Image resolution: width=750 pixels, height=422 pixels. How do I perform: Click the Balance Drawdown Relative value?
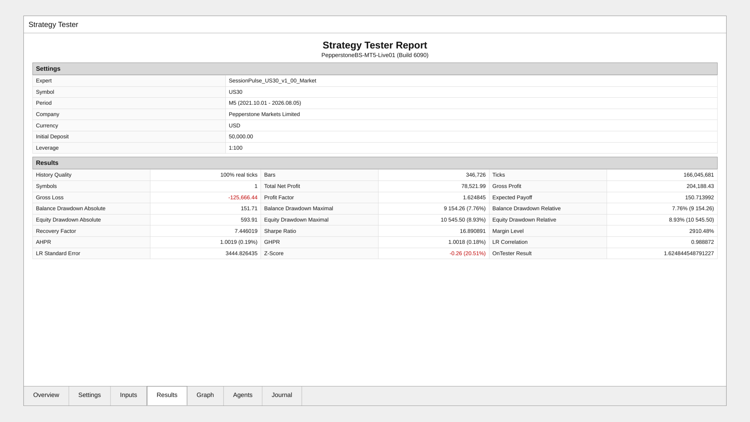693,209
